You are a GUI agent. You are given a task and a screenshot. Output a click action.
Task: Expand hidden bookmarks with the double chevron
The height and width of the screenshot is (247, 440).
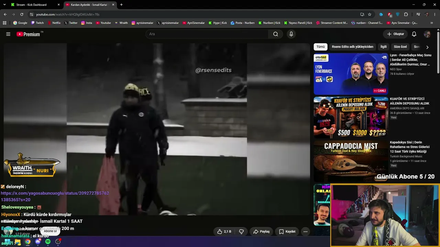432,23
